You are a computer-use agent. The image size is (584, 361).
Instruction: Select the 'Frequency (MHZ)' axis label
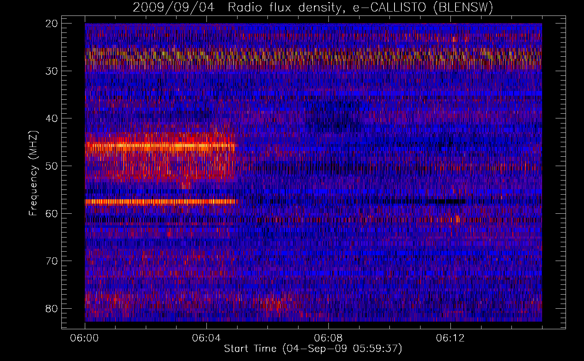pos(33,173)
